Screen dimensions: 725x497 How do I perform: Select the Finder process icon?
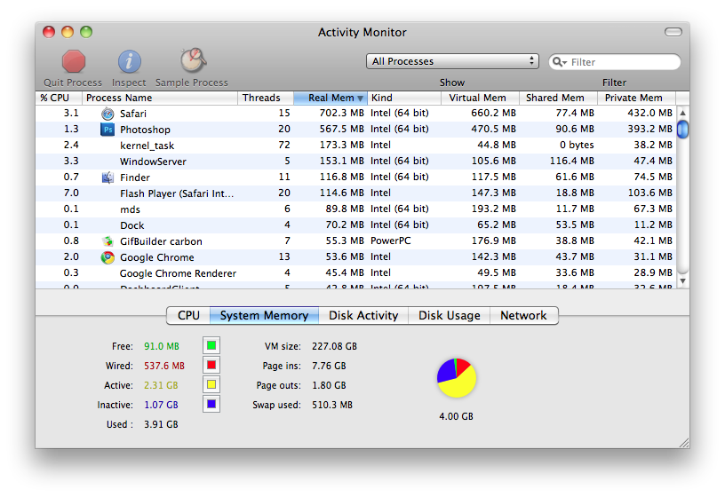tap(108, 177)
